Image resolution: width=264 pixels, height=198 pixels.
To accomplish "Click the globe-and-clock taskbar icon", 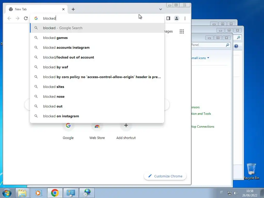I will [87, 193].
